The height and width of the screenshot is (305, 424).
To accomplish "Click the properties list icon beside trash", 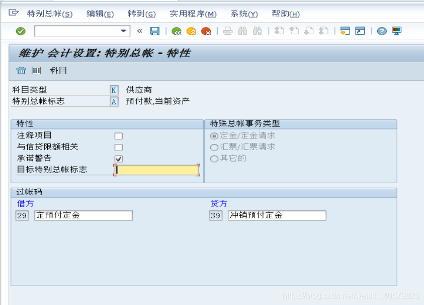I will coord(36,71).
